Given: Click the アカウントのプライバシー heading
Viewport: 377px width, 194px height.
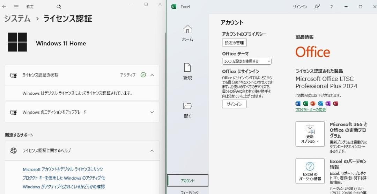Looking at the screenshot, I should pos(244,34).
